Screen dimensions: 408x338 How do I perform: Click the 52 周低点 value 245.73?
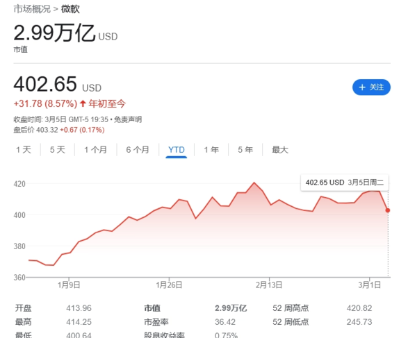click(359, 322)
